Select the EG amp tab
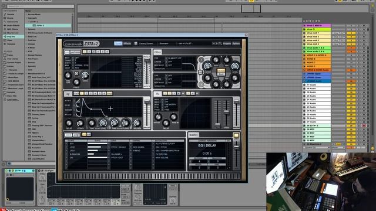376x211 pixels. (109, 93)
